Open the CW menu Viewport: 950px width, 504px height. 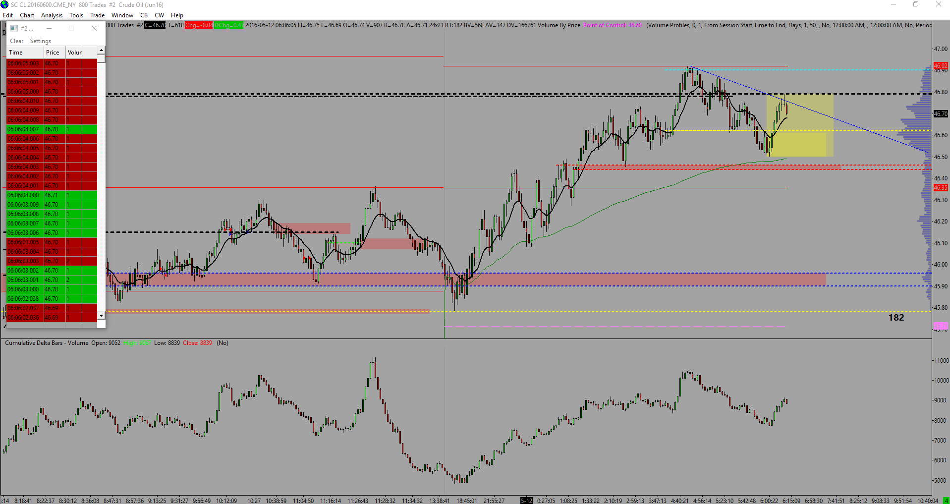pos(159,15)
